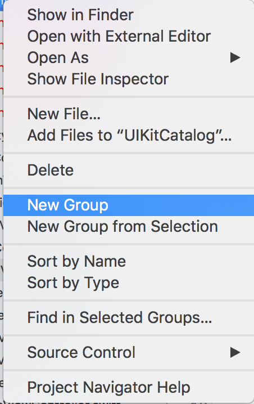Screen dimensions: 254x404
Task: Click Sort by Name
Action: (x=129, y=262)
